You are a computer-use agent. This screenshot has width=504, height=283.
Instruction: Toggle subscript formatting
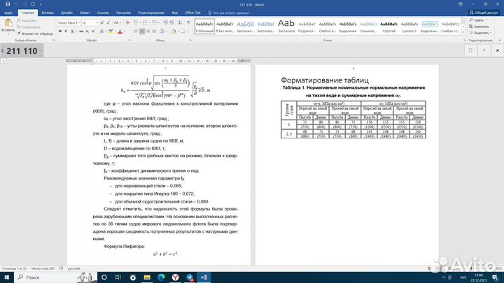click(x=87, y=31)
